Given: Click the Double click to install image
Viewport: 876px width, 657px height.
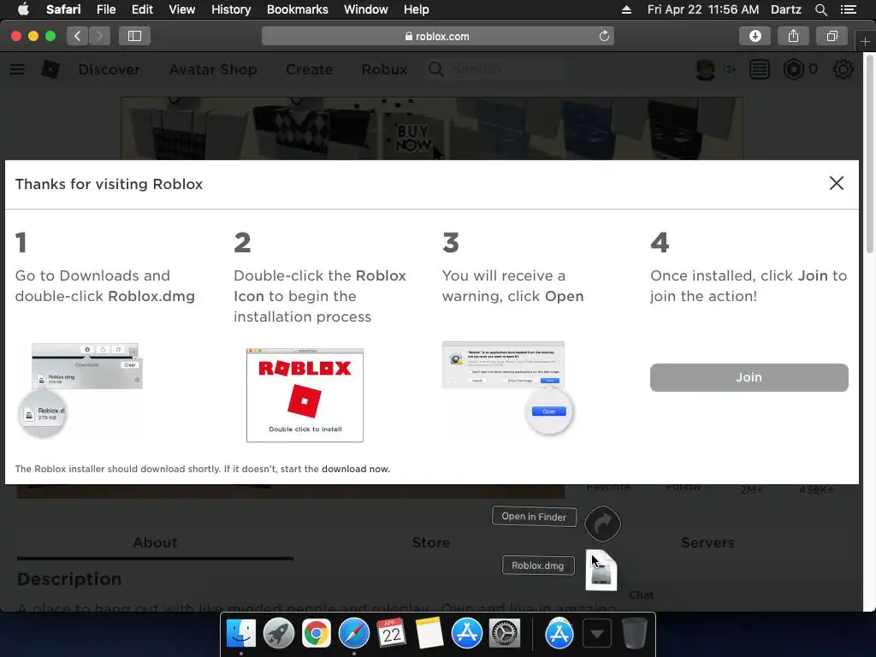Looking at the screenshot, I should point(305,395).
